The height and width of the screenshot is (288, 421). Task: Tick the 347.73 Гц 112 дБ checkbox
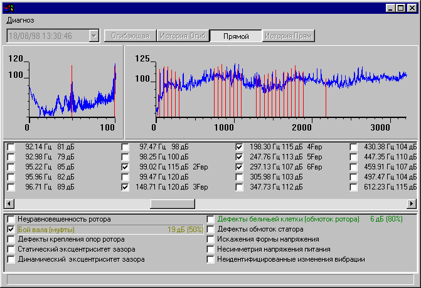pyautogui.click(x=239, y=187)
